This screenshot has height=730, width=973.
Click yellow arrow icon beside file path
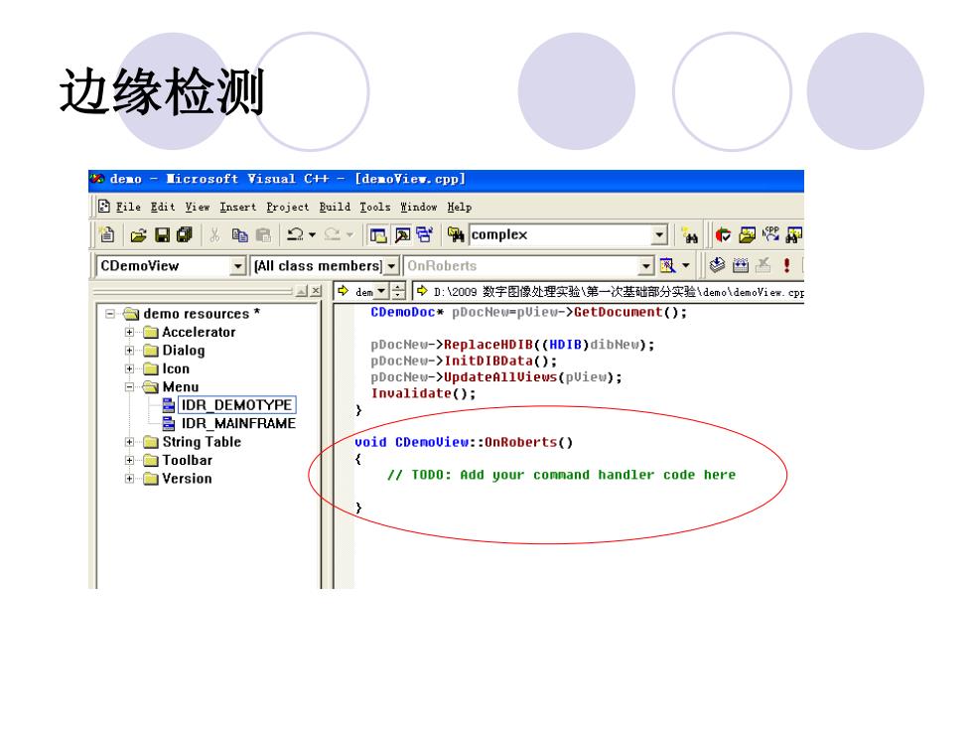point(422,290)
